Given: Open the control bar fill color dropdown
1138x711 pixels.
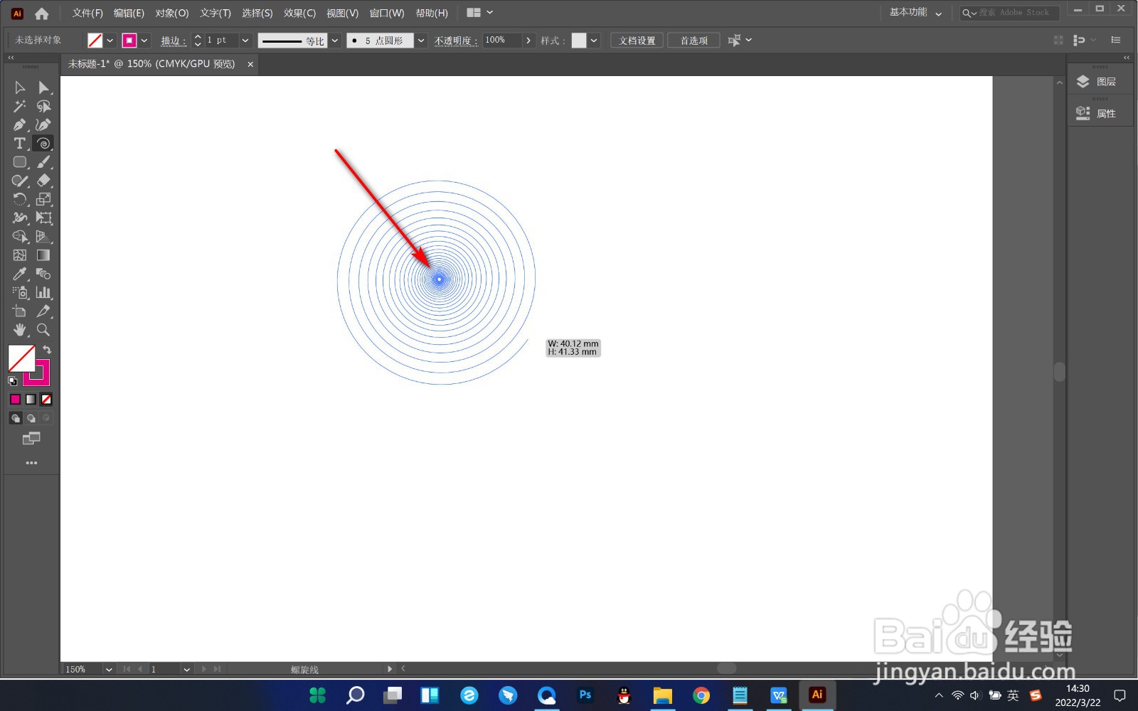Looking at the screenshot, I should click(x=110, y=41).
